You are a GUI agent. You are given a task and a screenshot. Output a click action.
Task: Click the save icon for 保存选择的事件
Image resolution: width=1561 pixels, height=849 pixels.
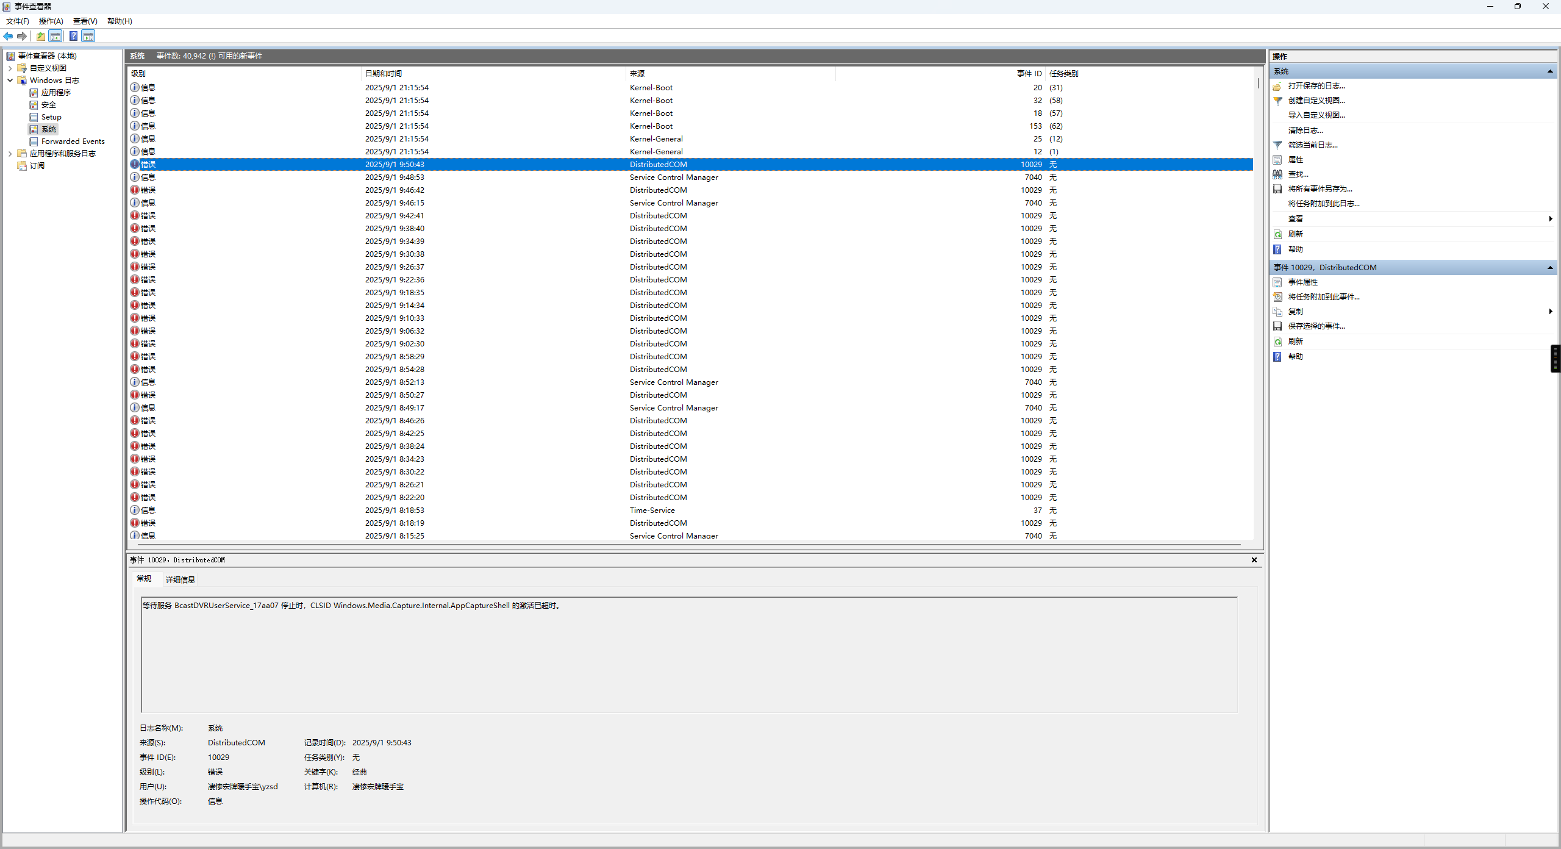[x=1277, y=326]
